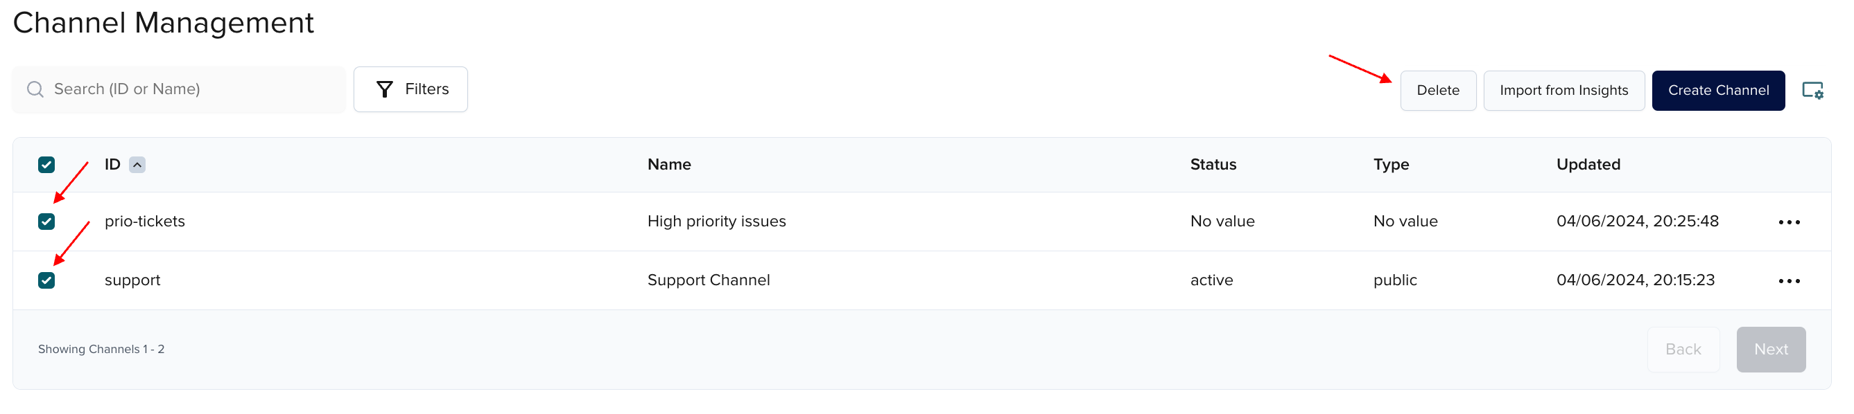Viewport: 1854px width, 414px height.
Task: Open more options for prio-tickets row
Action: click(x=1789, y=222)
